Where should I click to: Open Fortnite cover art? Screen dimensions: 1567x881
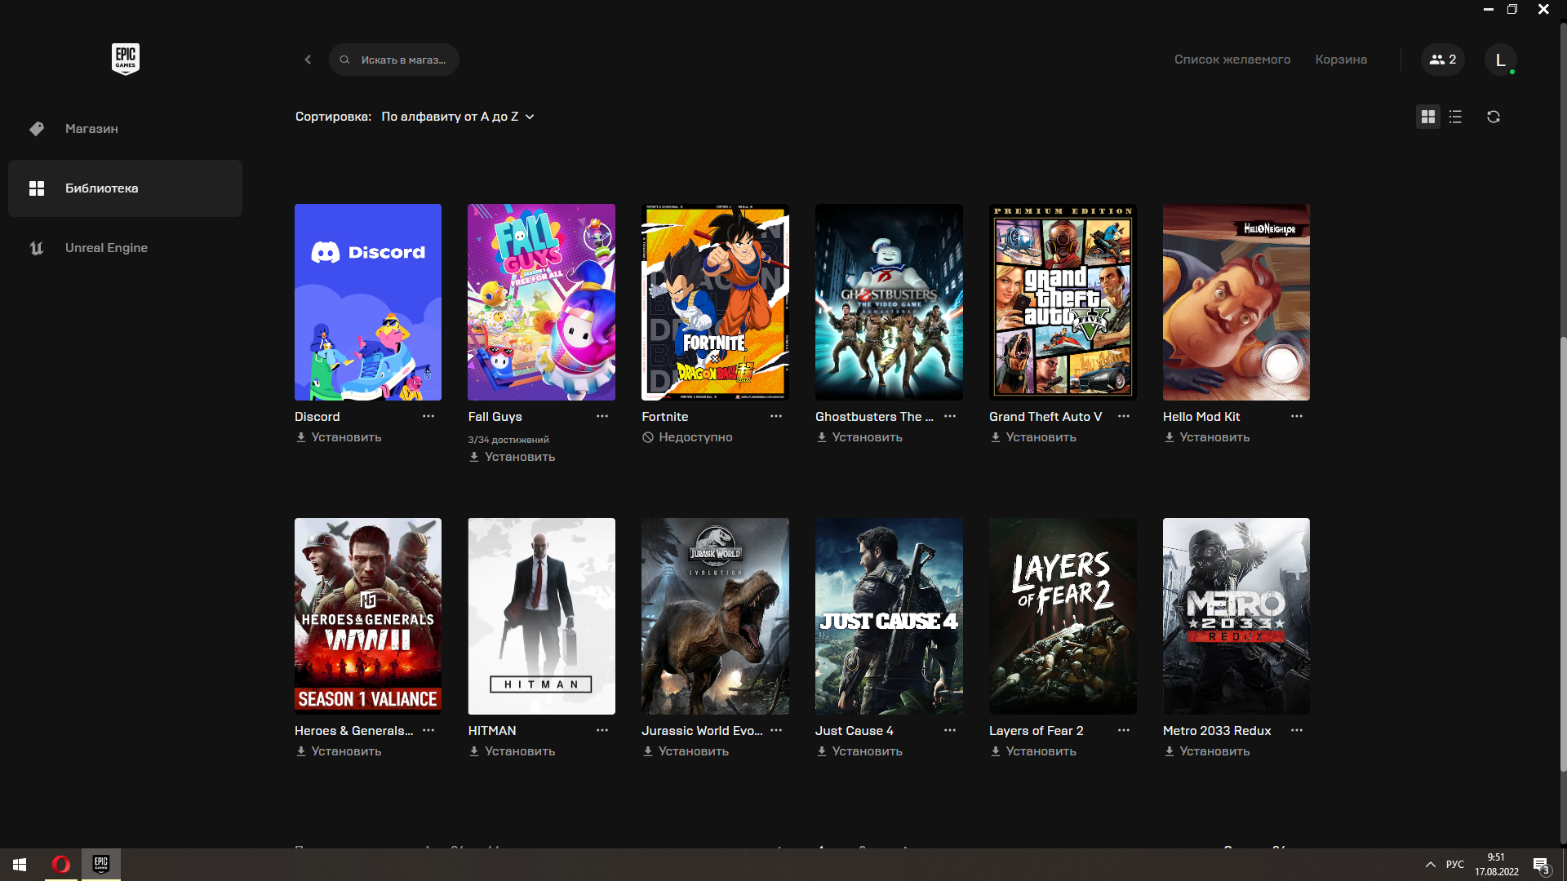pyautogui.click(x=715, y=302)
